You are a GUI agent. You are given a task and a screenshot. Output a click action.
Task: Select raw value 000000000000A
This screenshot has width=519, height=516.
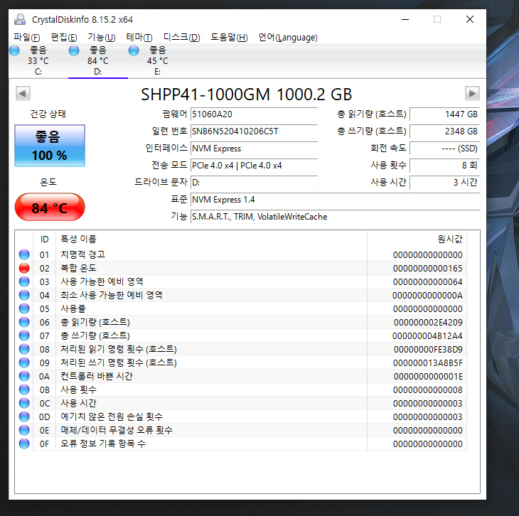[x=427, y=296]
